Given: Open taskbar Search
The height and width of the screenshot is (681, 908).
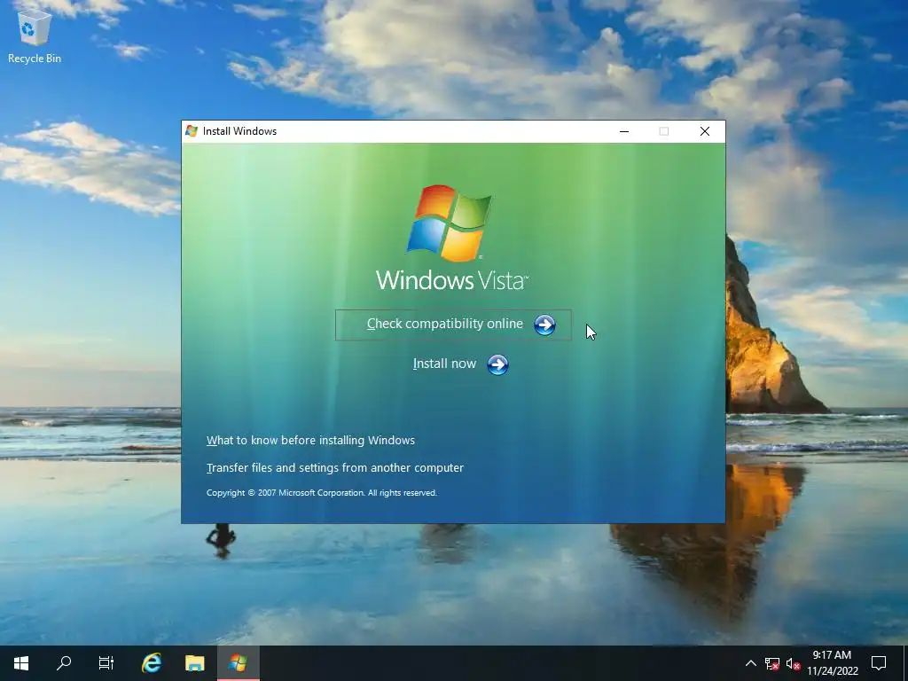Looking at the screenshot, I should coord(64,663).
